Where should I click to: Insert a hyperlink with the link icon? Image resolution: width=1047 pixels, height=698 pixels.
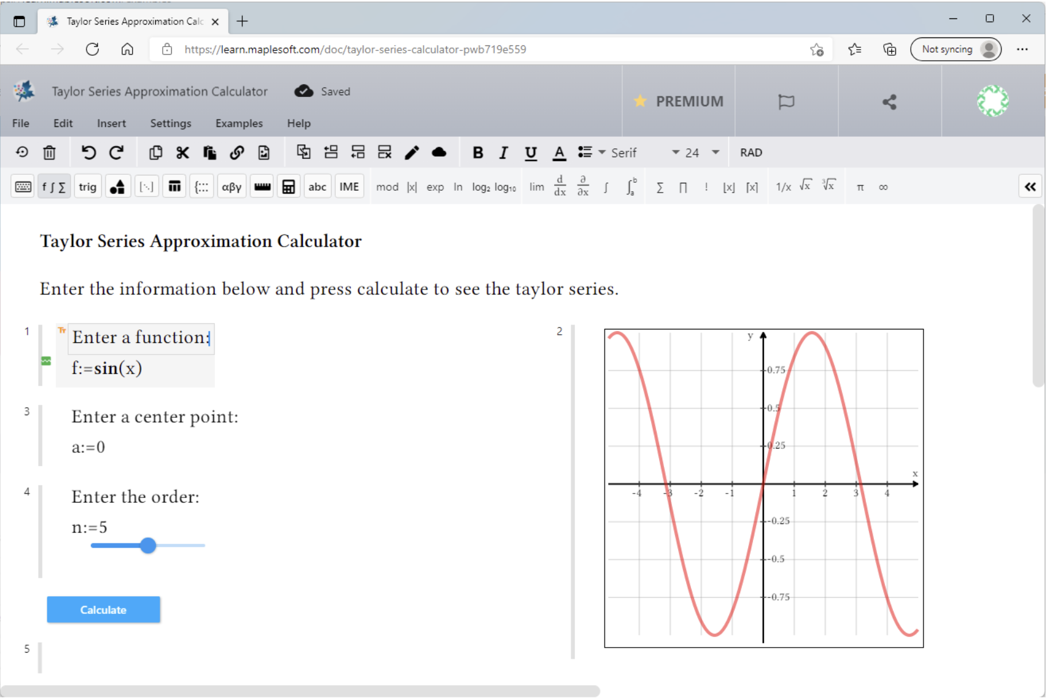point(237,153)
